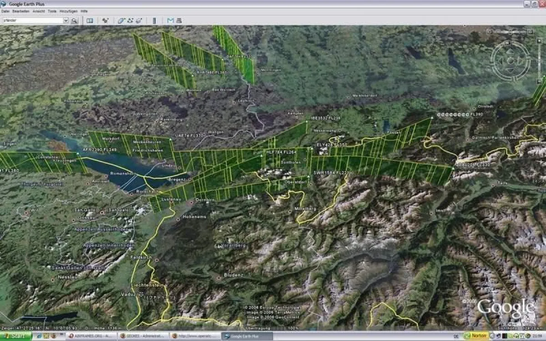Select the Add Image Overlay tool

(x=139, y=20)
